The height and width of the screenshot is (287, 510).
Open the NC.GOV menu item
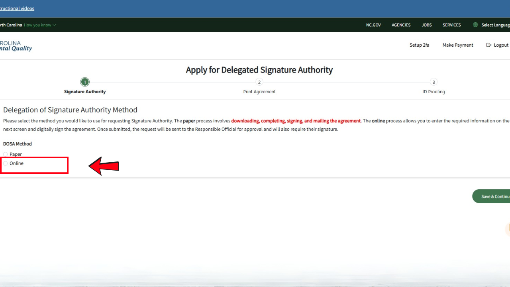pos(373,25)
